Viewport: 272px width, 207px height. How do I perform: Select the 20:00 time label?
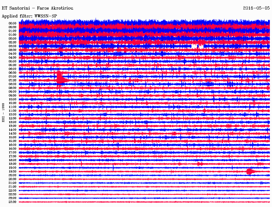(x=12, y=175)
